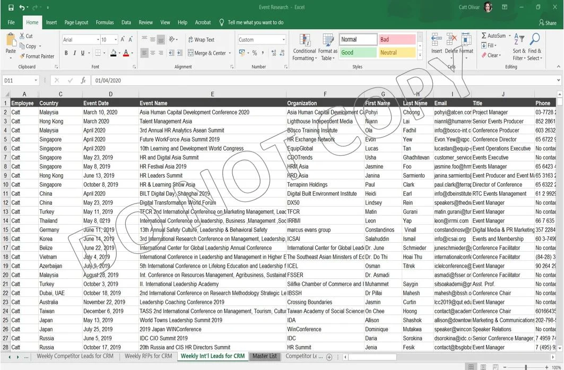Click Format as Table icon
The image size is (564, 370).
328,47
